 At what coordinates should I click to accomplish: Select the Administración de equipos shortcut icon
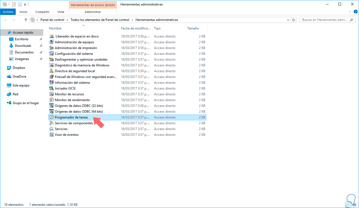click(52, 42)
